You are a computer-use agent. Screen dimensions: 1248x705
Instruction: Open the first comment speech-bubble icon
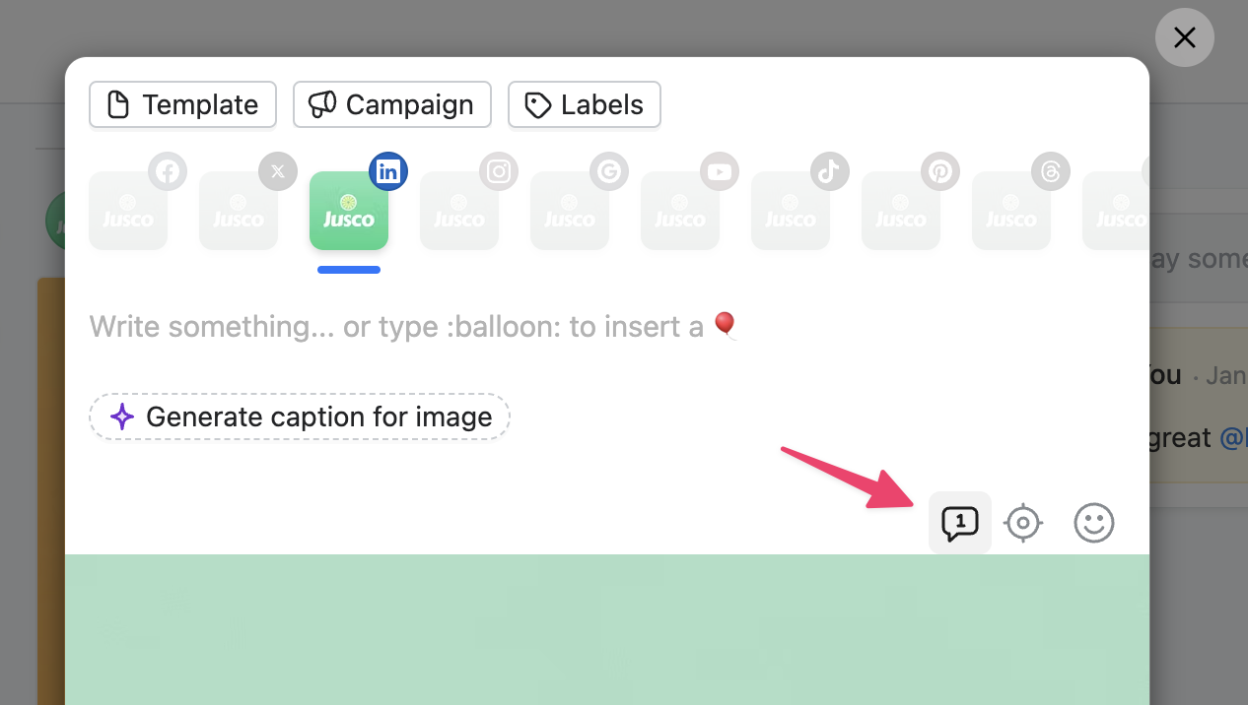[959, 523]
